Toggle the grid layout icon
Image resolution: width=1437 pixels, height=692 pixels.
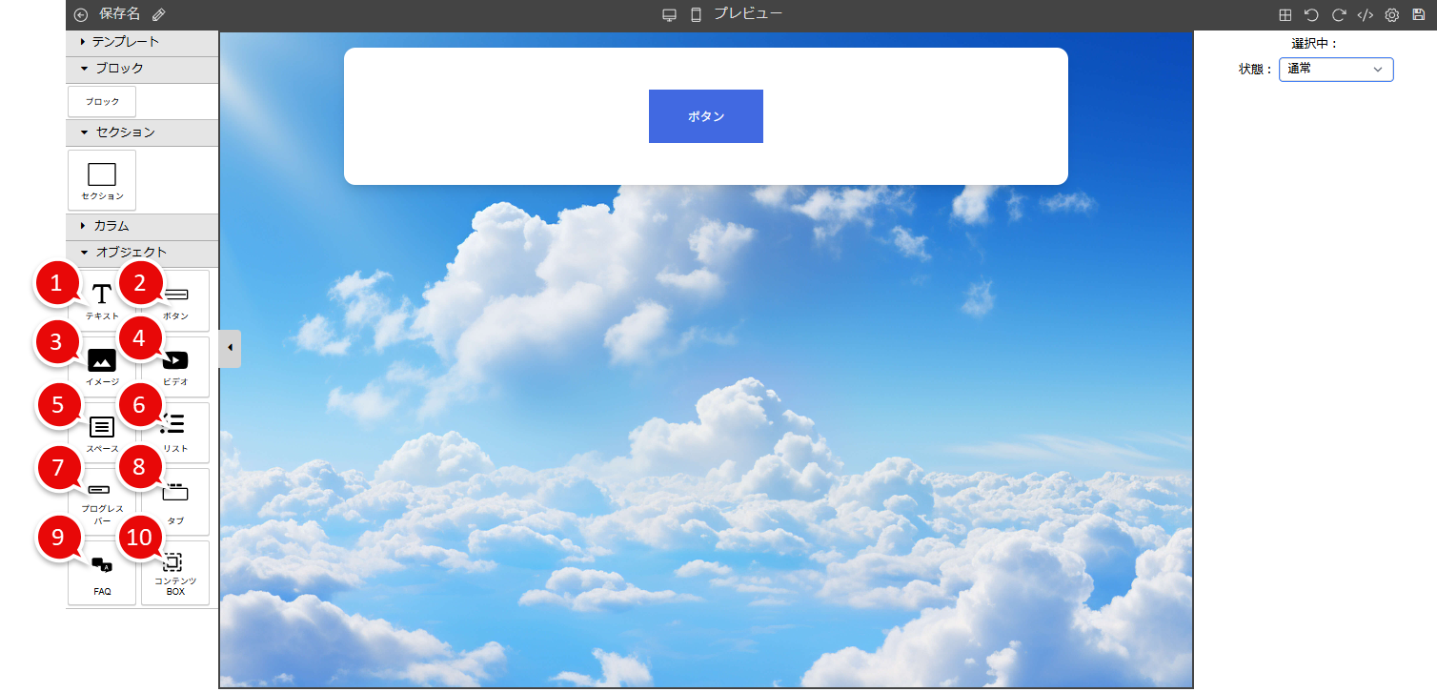pos(1285,15)
